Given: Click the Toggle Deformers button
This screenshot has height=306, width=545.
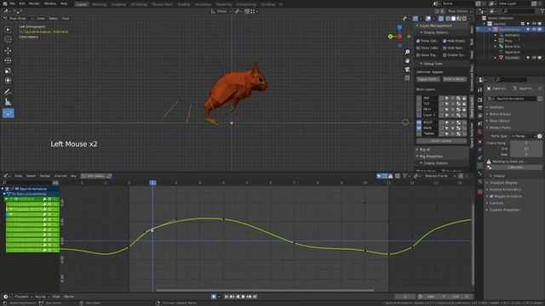Looking at the screenshot, I should pos(428,79).
